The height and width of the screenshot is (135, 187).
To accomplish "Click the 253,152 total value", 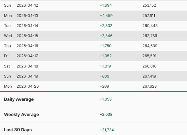I will (150, 5).
